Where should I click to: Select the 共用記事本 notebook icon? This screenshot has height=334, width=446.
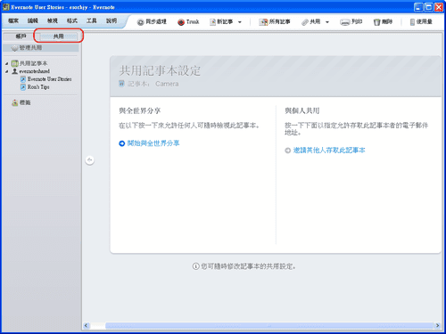coord(14,63)
